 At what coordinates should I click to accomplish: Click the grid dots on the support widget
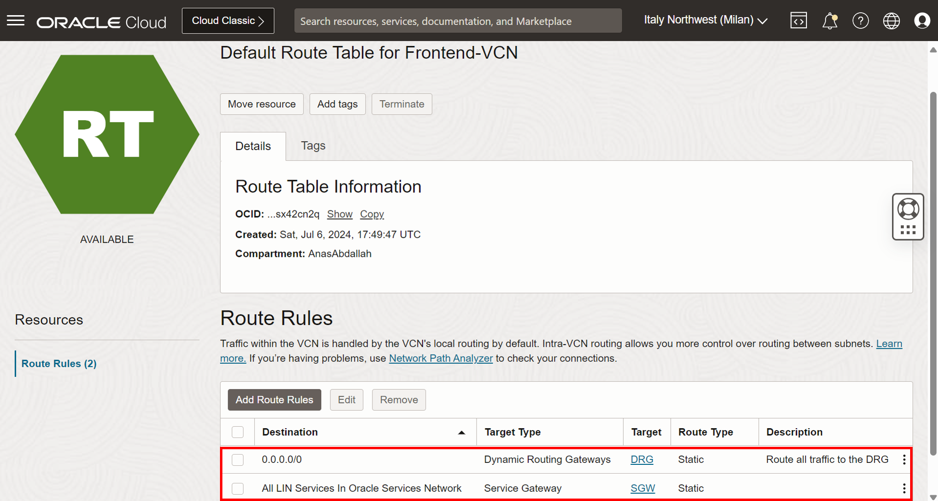908,230
